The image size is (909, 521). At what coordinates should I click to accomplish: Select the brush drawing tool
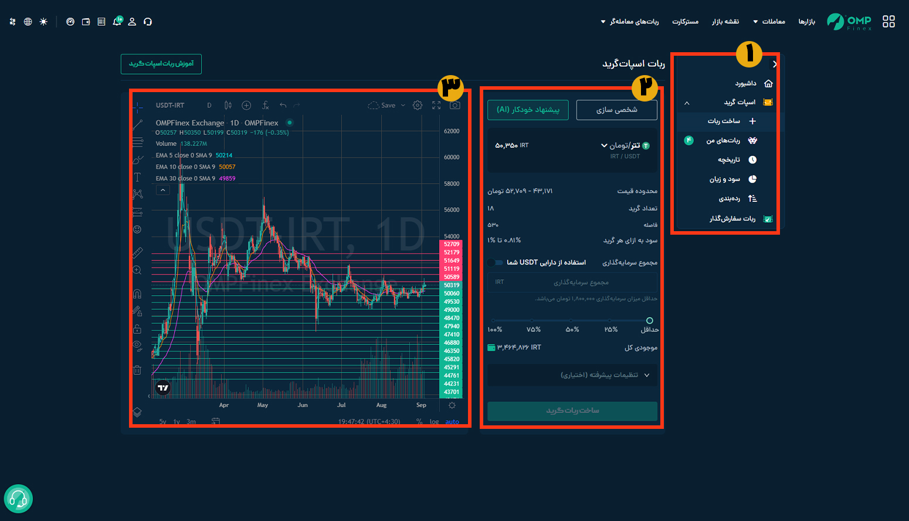(x=137, y=160)
